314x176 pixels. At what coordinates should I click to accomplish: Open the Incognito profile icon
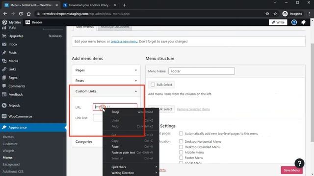point(285,14)
